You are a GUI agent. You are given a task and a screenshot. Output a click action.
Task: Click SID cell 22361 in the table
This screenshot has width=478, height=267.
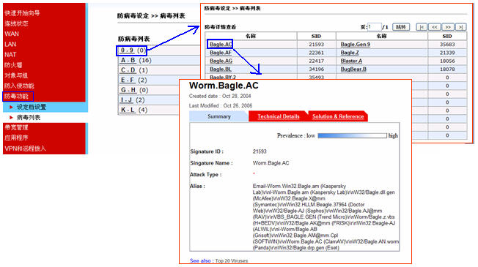(x=317, y=53)
